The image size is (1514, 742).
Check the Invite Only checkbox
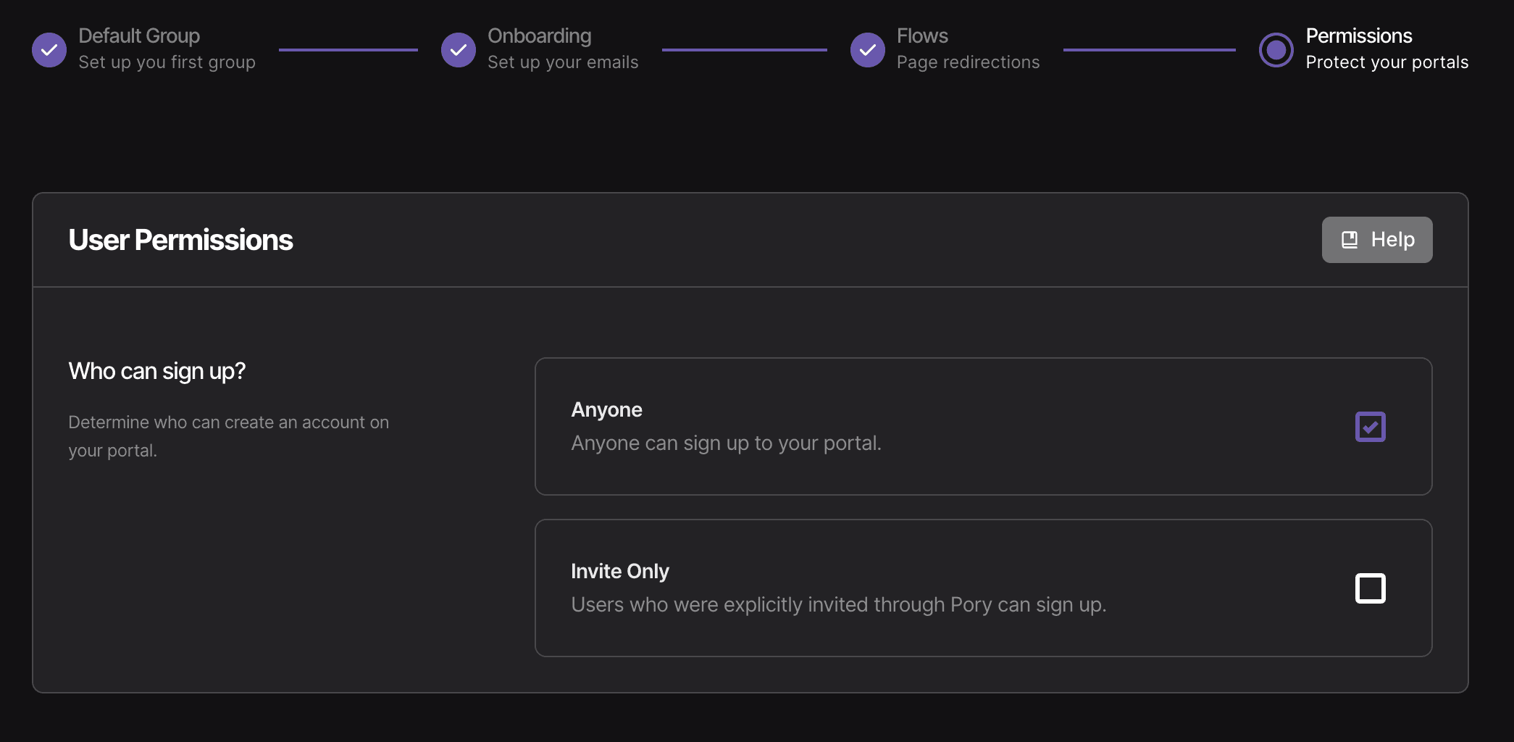(x=1371, y=588)
